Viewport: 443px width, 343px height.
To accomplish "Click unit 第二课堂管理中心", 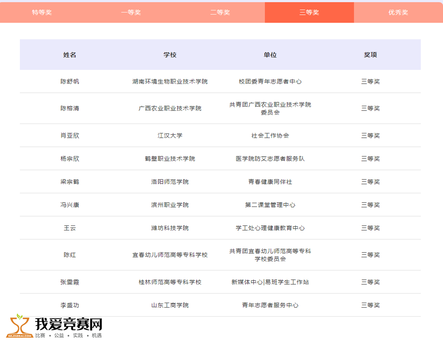I will tap(270, 205).
